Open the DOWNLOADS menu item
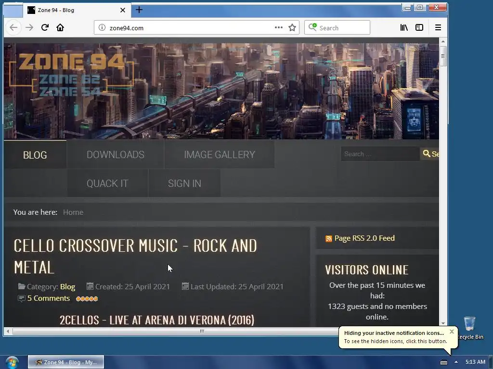Viewport: 493px width, 369px height. pyautogui.click(x=116, y=154)
